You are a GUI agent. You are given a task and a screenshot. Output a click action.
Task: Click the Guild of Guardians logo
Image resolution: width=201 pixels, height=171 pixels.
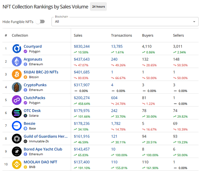pyautogui.click(x=17, y=139)
